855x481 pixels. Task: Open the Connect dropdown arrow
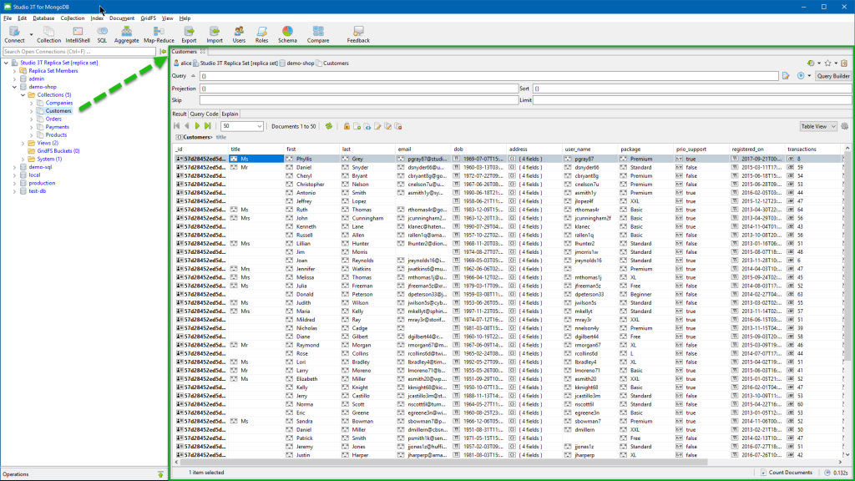(31, 35)
